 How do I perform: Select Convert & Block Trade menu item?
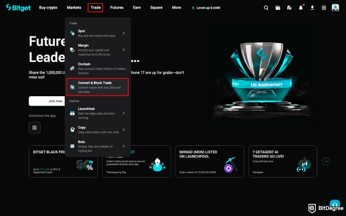pyautogui.click(x=98, y=87)
